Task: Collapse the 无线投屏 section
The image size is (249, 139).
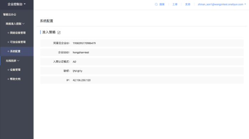Action: click(12, 61)
